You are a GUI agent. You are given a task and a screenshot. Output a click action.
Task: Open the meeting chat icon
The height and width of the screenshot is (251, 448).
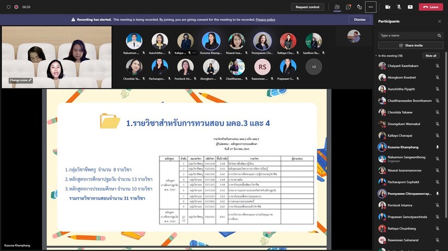tap(348, 7)
